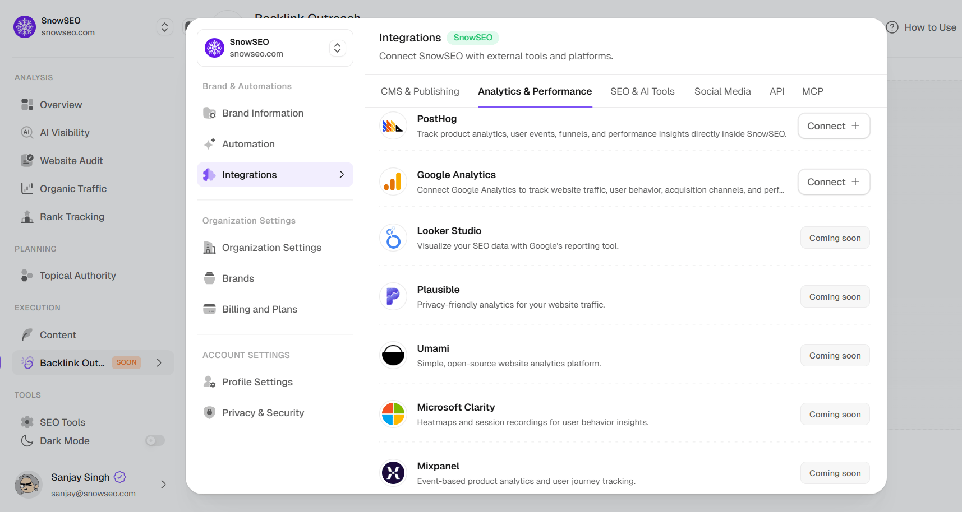Click the SnowSEO green badge
This screenshot has height=512, width=962.
[473, 38]
